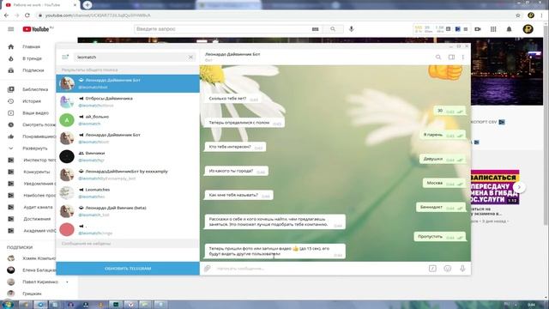Open the YouTube guide hamburger menu
The height and width of the screenshot is (309, 549).
(x=11, y=29)
